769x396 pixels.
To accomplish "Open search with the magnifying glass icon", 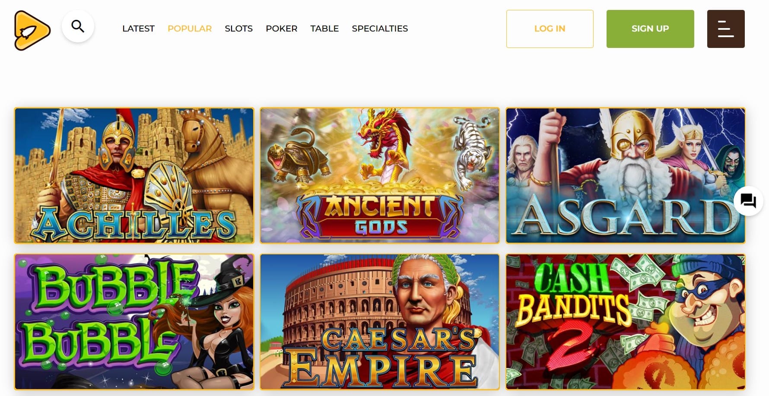I will [x=78, y=26].
